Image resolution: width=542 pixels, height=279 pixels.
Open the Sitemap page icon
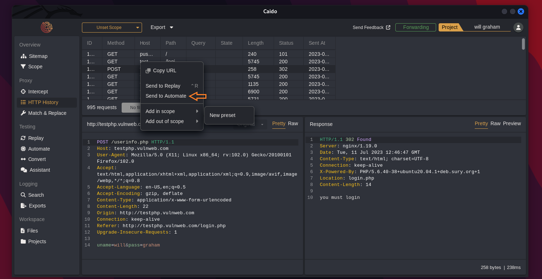click(24, 56)
